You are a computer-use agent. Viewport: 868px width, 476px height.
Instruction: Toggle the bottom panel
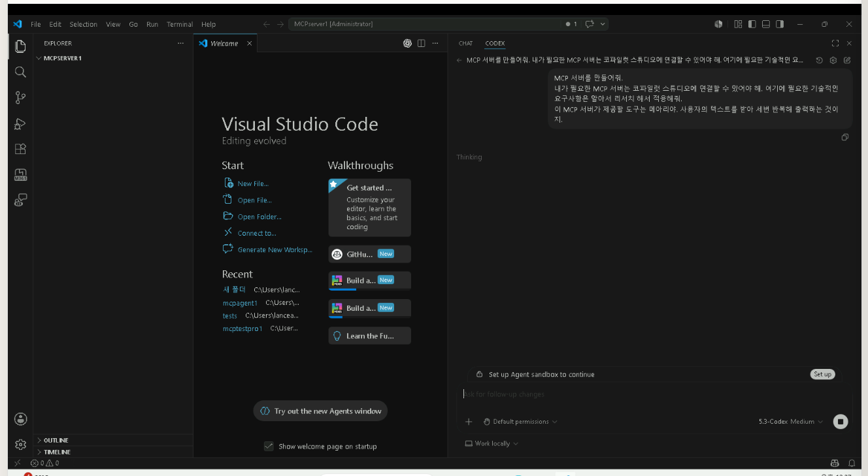point(766,24)
